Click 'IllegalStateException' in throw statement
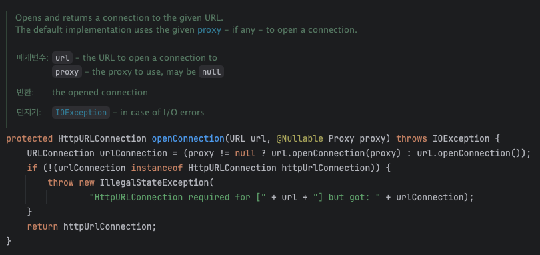Image resolution: width=540 pixels, height=255 pixels. 154,182
